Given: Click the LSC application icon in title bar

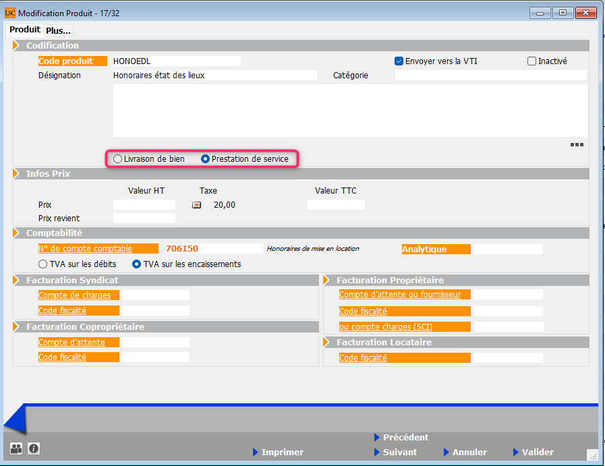Looking at the screenshot, I should (x=10, y=13).
